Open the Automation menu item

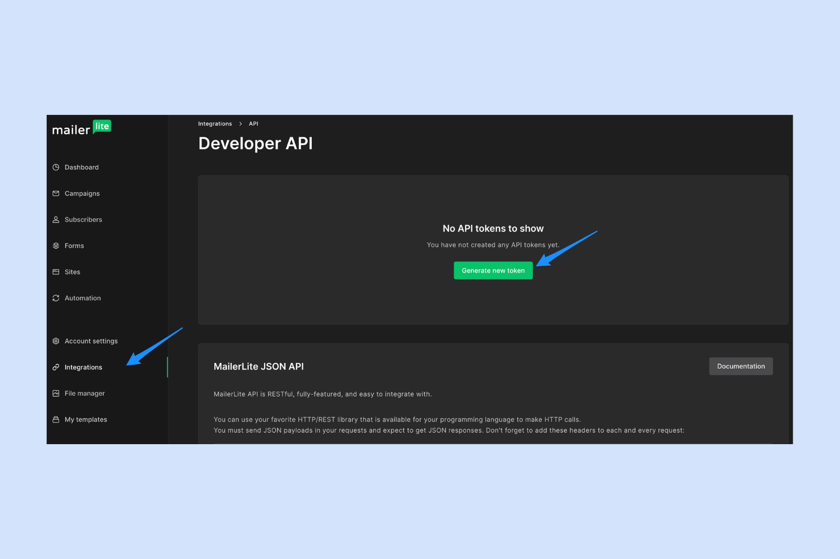[x=82, y=298]
